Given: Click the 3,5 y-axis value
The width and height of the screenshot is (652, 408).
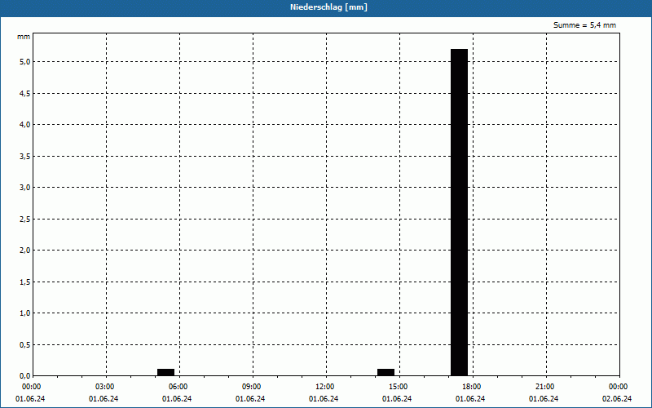Looking at the screenshot, I should [x=25, y=157].
